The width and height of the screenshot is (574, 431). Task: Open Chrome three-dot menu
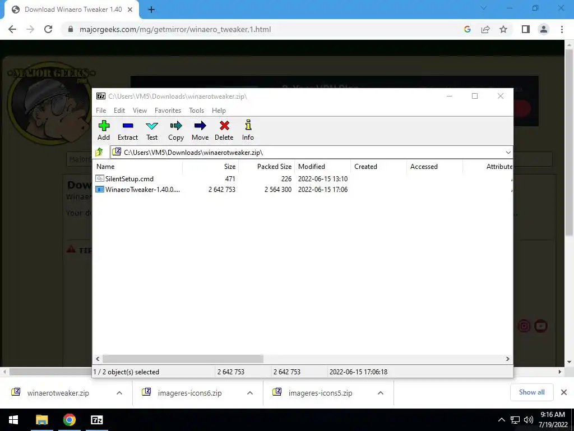click(562, 29)
